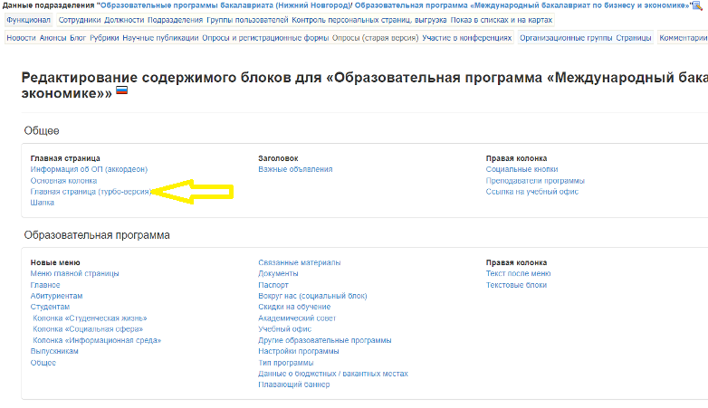This screenshot has height=408, width=708.
Task: Select Рубрики menu item
Action: (x=104, y=38)
